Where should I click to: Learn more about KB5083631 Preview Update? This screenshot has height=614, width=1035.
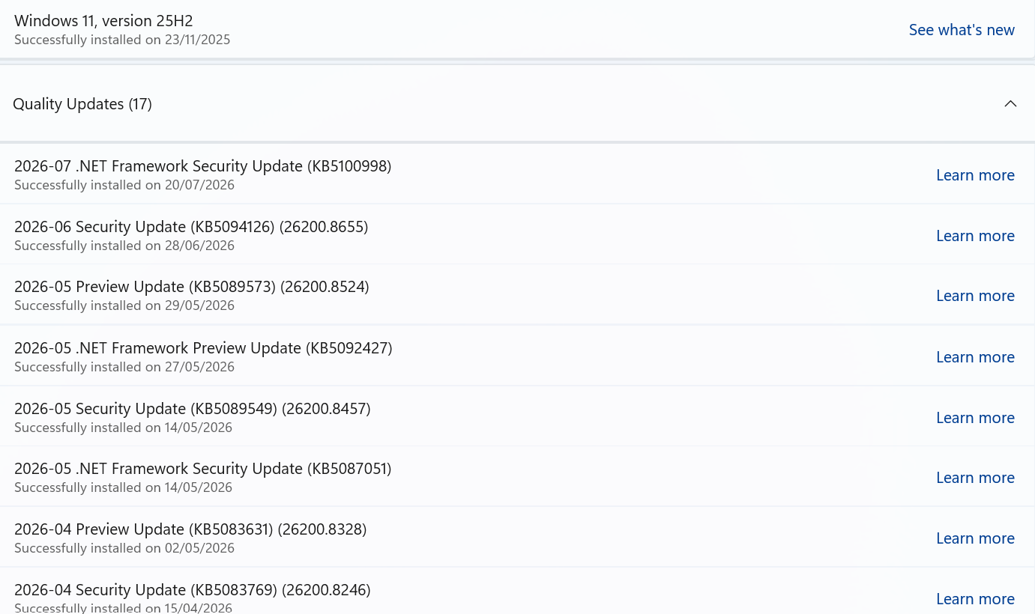tap(975, 538)
